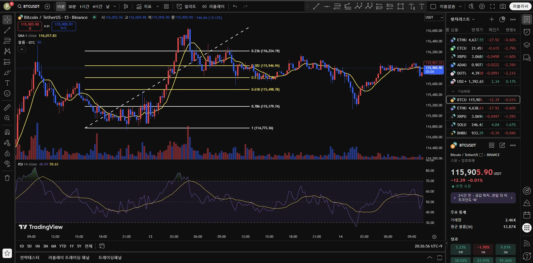Open the news headline link arrow

tap(511, 198)
